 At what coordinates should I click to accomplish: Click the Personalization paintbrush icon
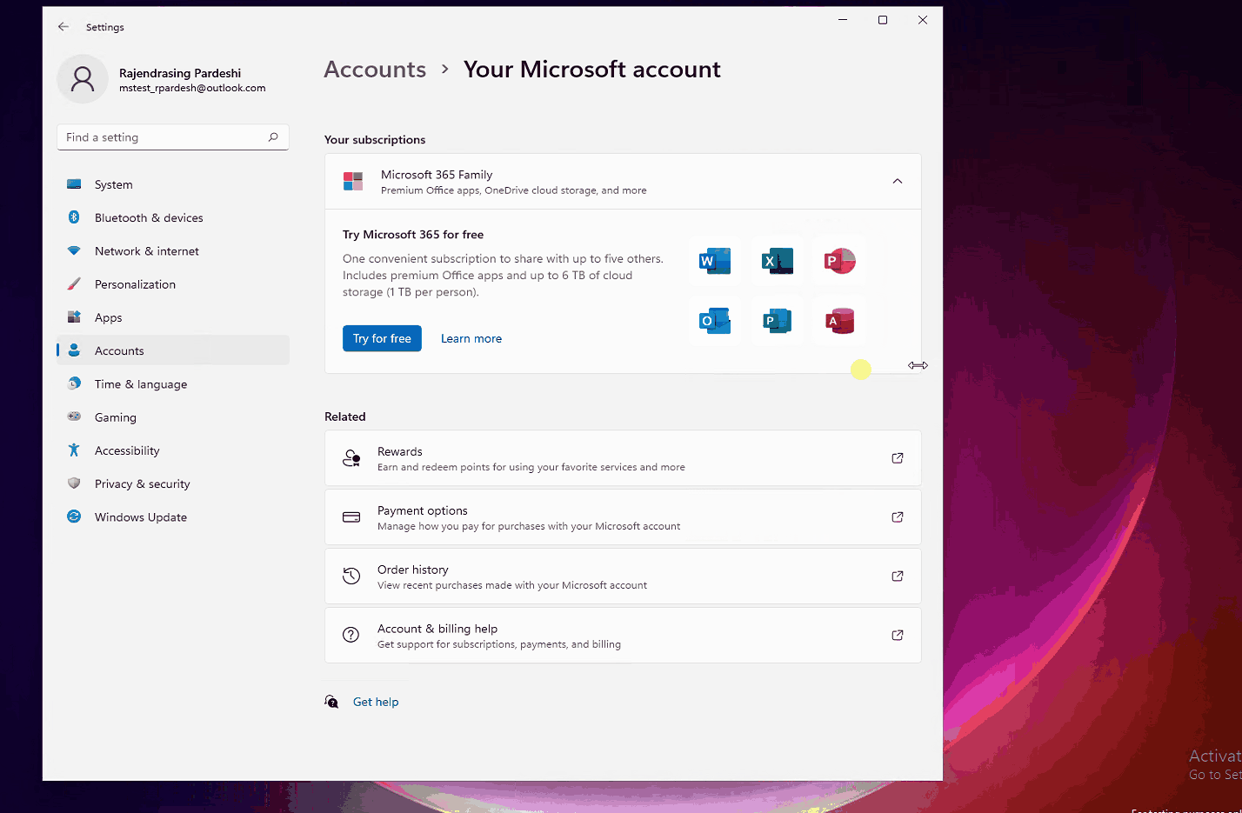click(74, 284)
